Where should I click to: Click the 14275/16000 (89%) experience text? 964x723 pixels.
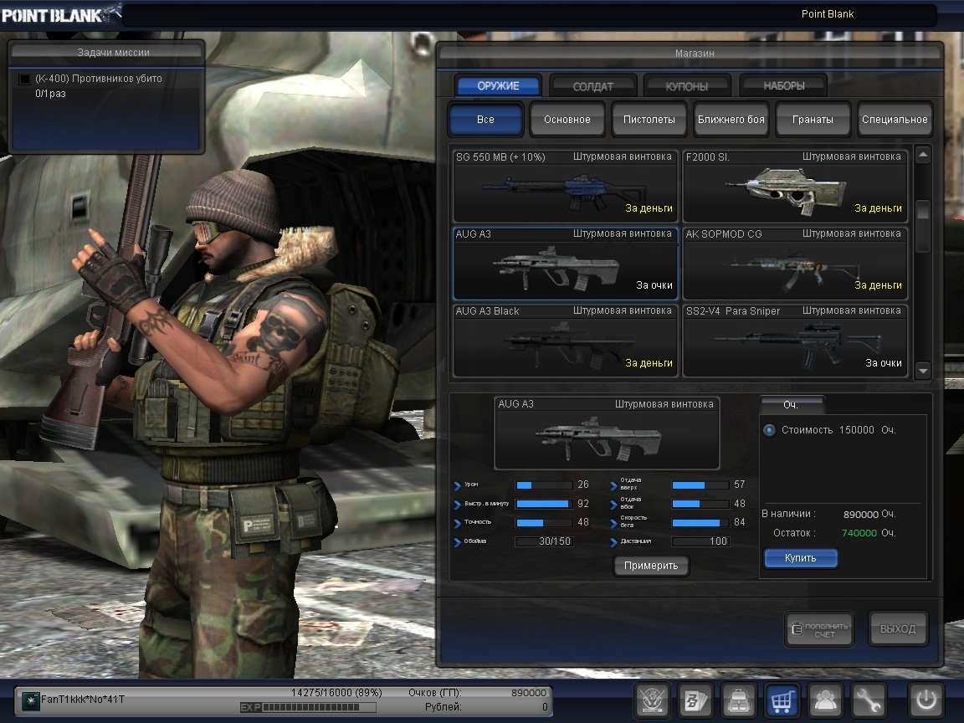336,693
